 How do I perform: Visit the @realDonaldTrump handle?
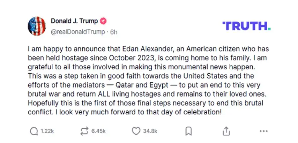click(x=78, y=32)
